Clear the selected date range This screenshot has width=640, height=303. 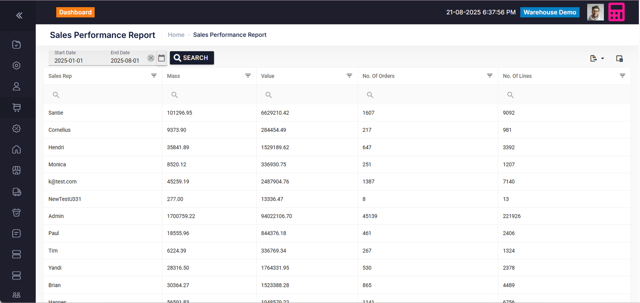(x=151, y=58)
